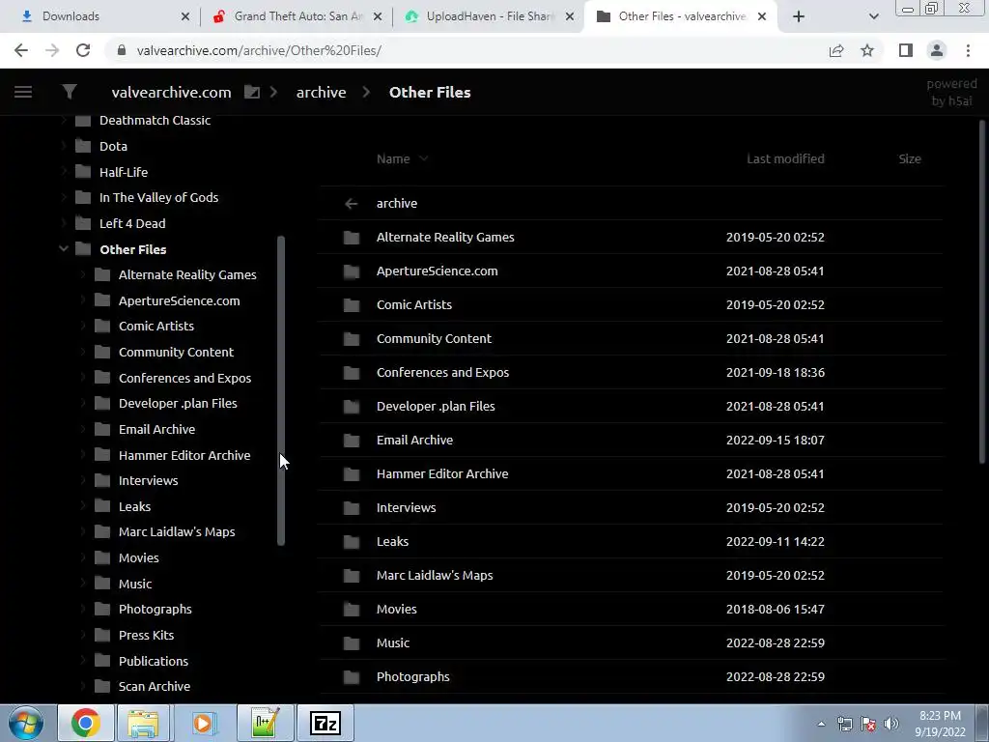Image resolution: width=989 pixels, height=742 pixels.
Task: Select Deathmatch Classic in the sidebar
Action: point(155,120)
